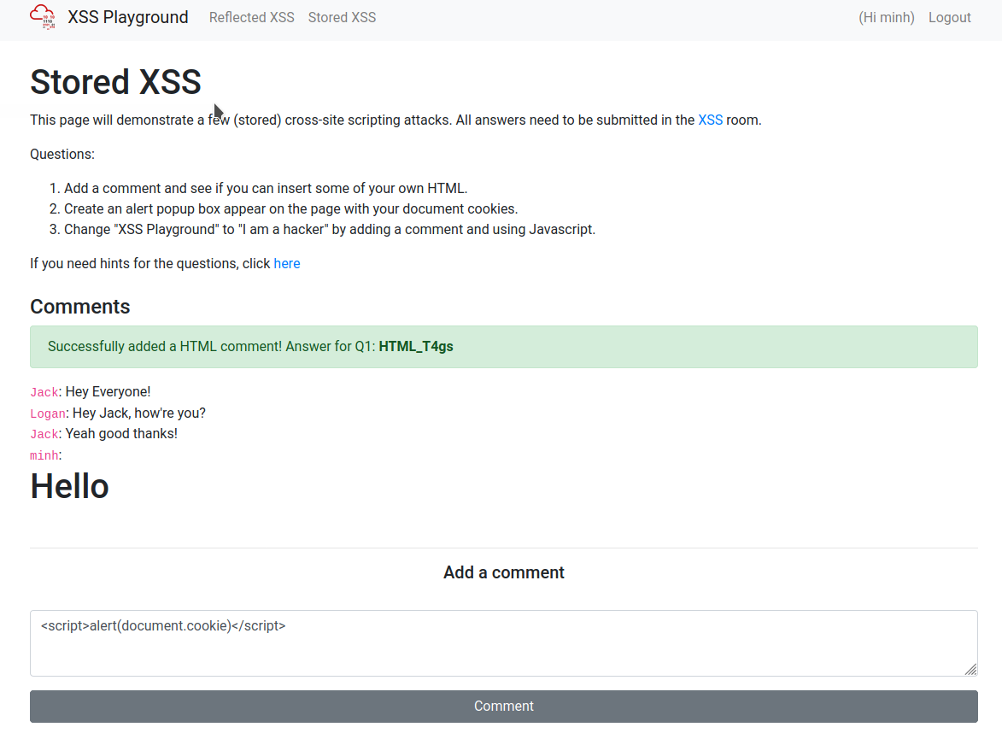Select the HTML_T4gs answer text
Image resolution: width=1002 pixels, height=733 pixels.
415,346
